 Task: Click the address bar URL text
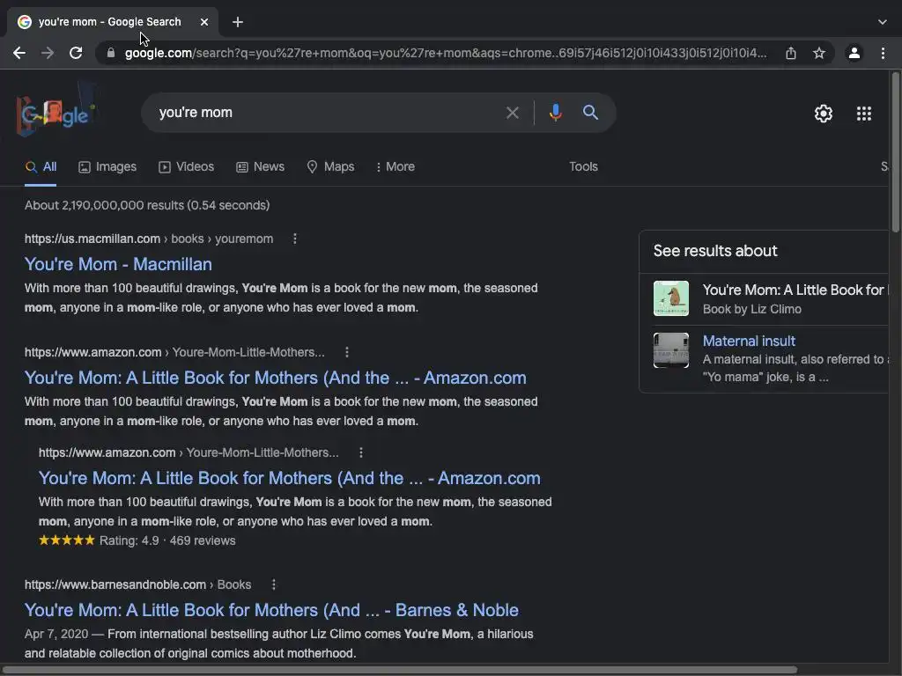pyautogui.click(x=446, y=53)
